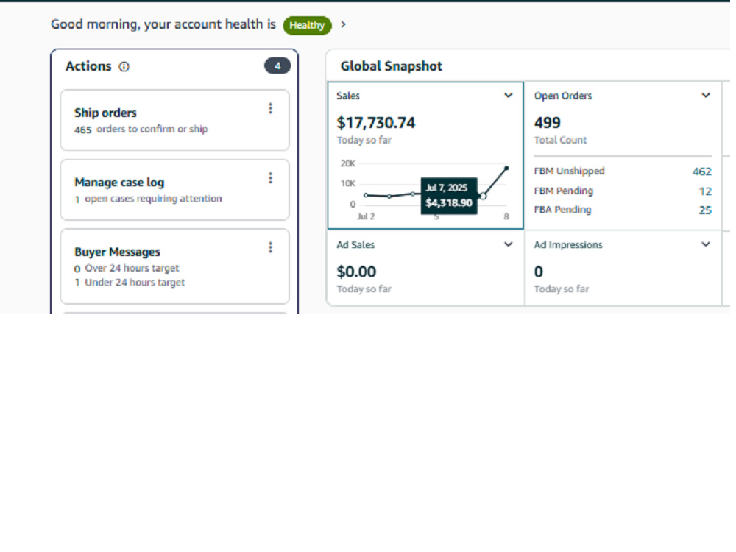Expand the Open Orders dropdown chevron
The width and height of the screenshot is (736, 552).
click(x=706, y=96)
